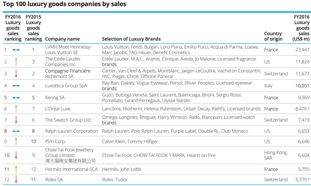Click the Top 100 luxury goods title
The image size is (311, 186).
click(x=65, y=4)
